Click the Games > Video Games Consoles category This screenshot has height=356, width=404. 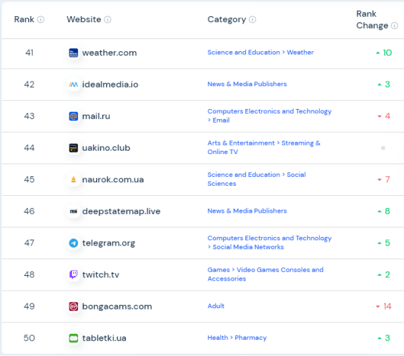(x=265, y=275)
